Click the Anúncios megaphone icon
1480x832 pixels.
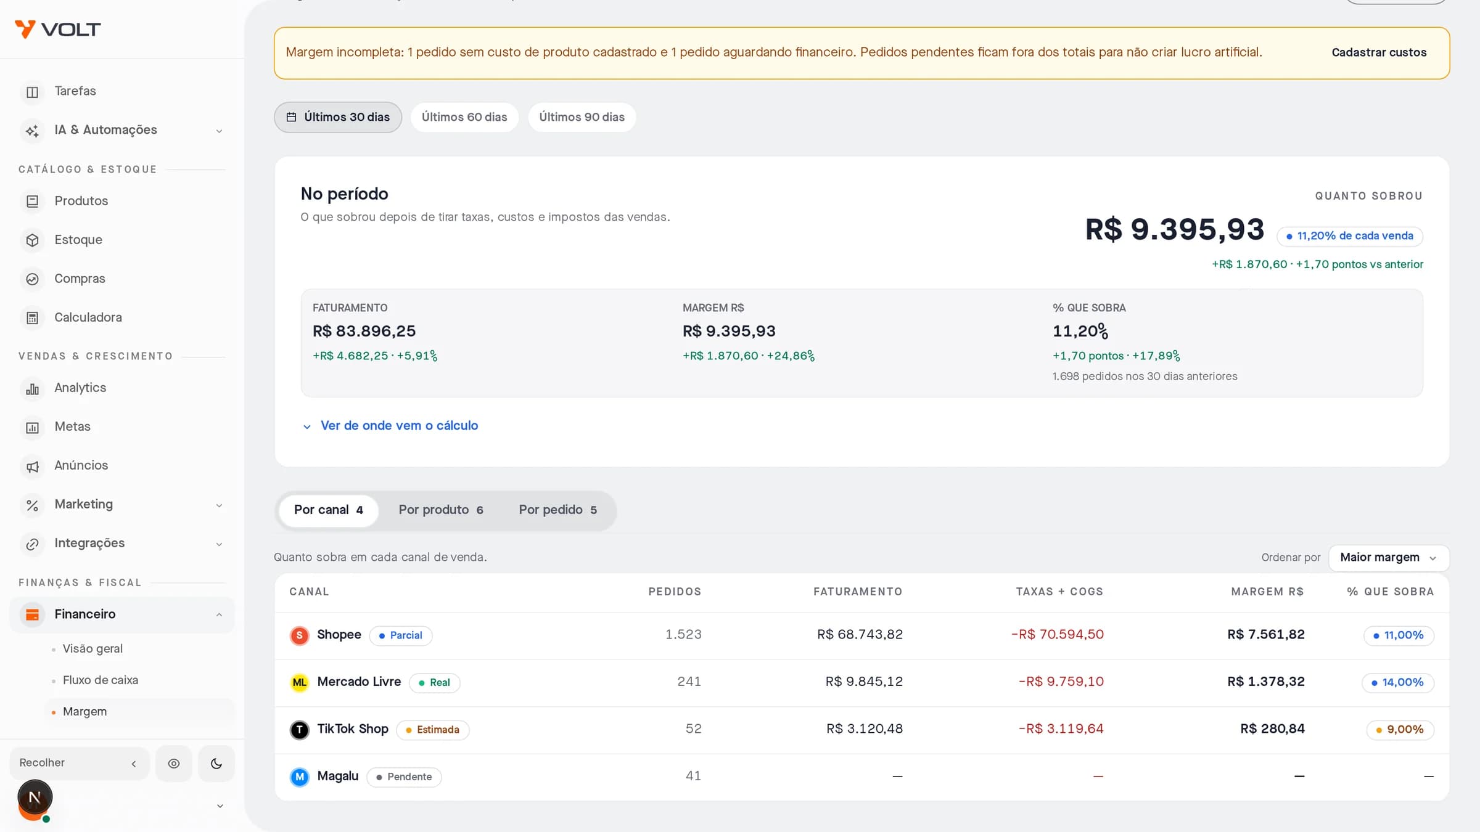point(32,466)
